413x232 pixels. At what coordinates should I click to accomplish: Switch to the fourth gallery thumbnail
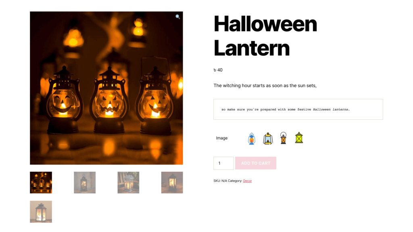tap(172, 183)
